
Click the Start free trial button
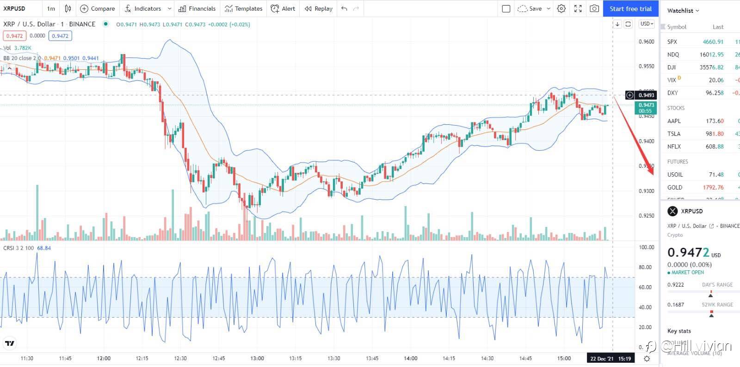click(x=630, y=8)
